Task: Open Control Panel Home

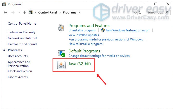Action: pos(22,24)
